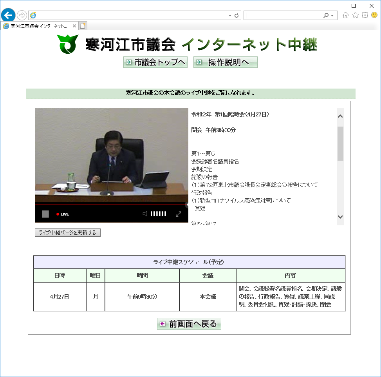Stop the live stream with the square button
The image size is (381, 377).
coord(45,214)
